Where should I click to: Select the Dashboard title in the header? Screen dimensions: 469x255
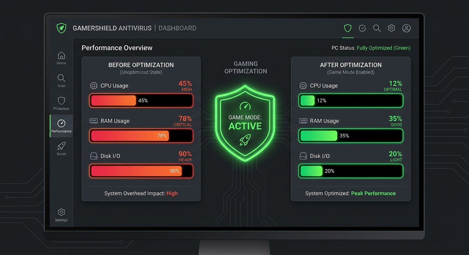click(177, 28)
